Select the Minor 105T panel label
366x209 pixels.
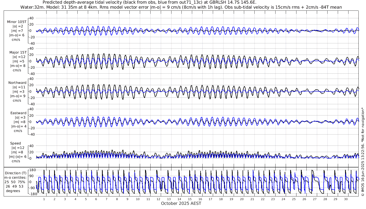point(17,22)
